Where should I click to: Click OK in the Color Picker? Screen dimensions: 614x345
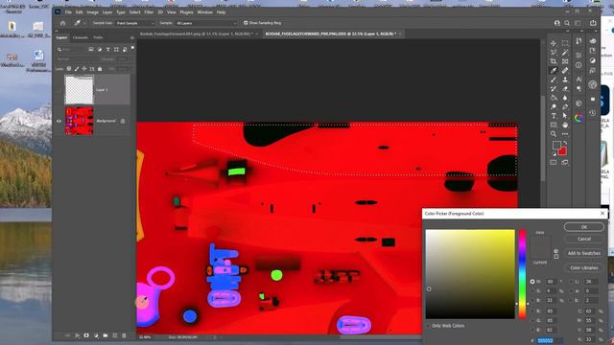tap(584, 227)
